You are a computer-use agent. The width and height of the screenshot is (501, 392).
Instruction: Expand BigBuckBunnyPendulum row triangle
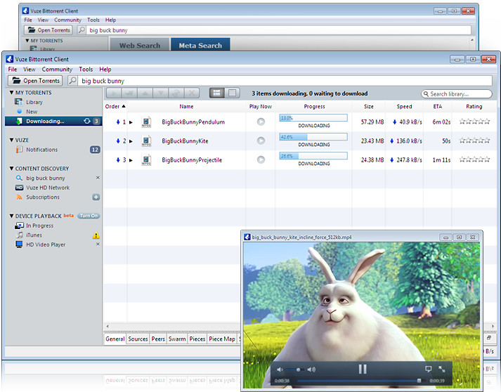coord(131,122)
